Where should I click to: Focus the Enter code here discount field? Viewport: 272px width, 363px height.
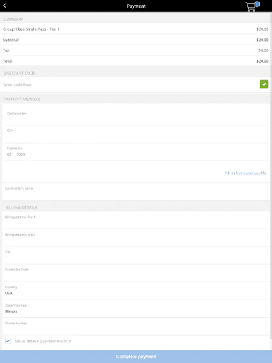[130, 85]
